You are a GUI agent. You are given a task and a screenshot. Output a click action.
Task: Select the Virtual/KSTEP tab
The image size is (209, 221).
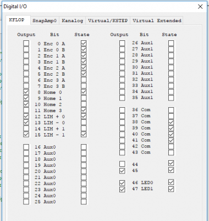click(x=108, y=20)
